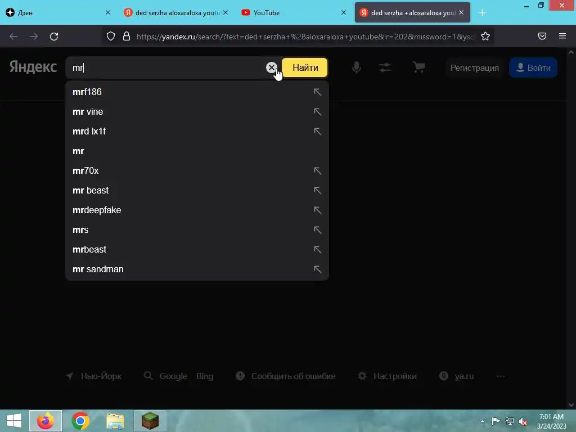Go to the Яндекс logo home
Screen dimensions: 576x432
coord(33,67)
